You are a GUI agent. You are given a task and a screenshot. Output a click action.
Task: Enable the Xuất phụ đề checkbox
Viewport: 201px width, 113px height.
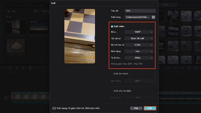[112, 91]
